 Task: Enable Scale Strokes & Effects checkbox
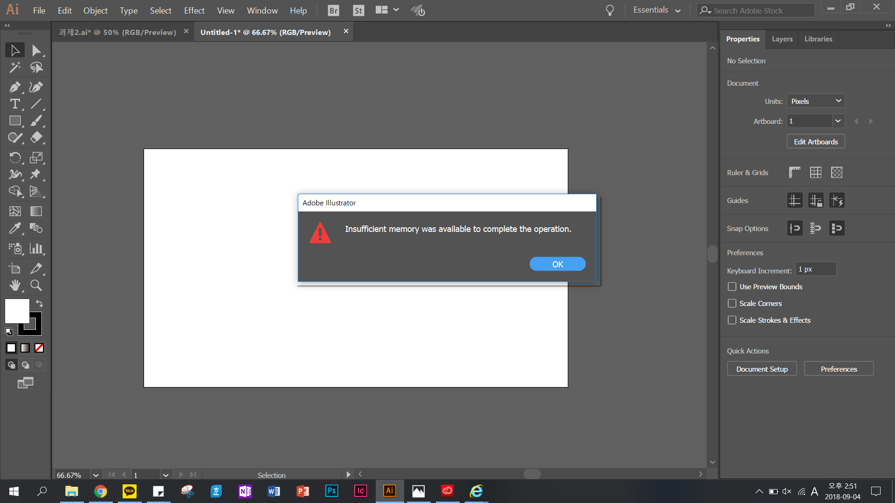click(732, 320)
